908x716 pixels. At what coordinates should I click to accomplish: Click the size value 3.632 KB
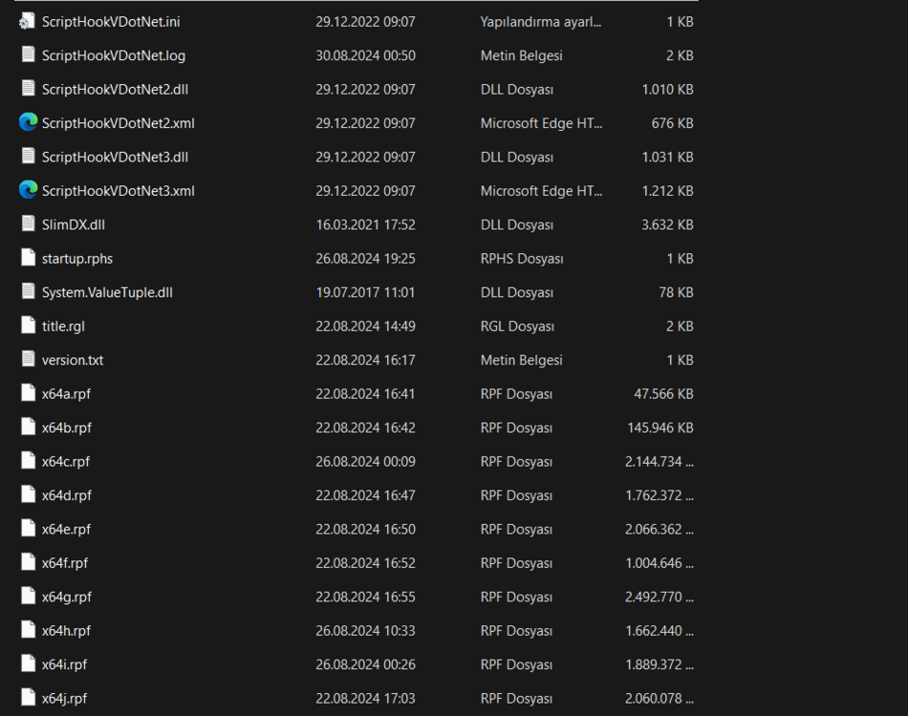click(667, 225)
